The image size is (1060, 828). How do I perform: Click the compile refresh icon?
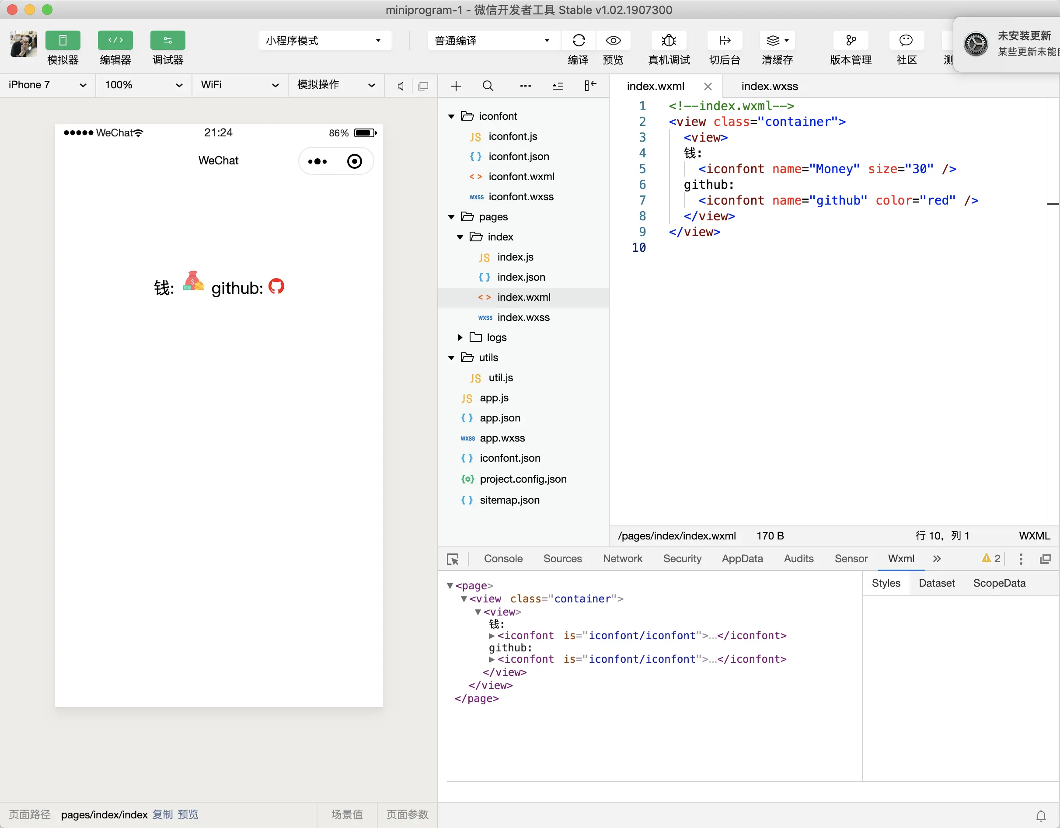[579, 41]
